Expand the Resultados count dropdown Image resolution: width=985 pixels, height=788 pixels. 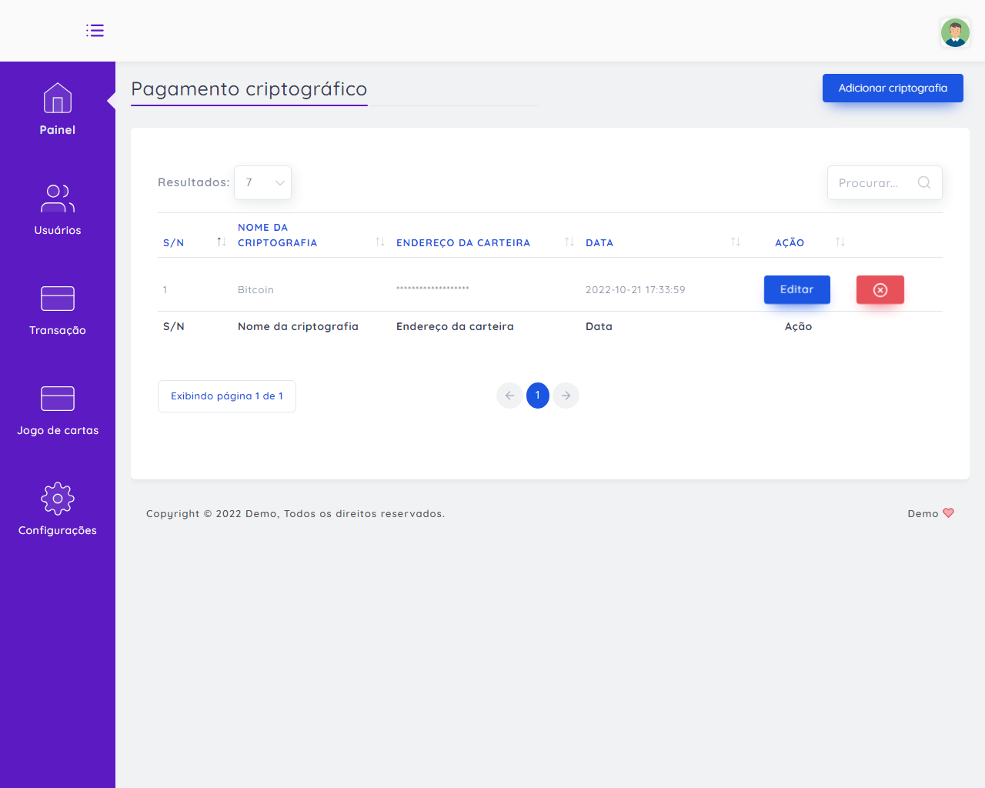(262, 183)
